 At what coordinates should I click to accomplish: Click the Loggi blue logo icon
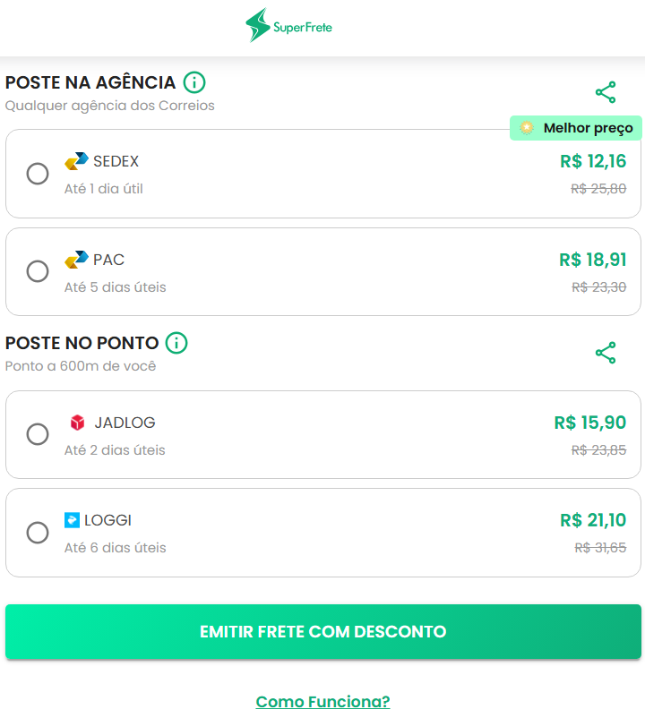[x=73, y=520]
